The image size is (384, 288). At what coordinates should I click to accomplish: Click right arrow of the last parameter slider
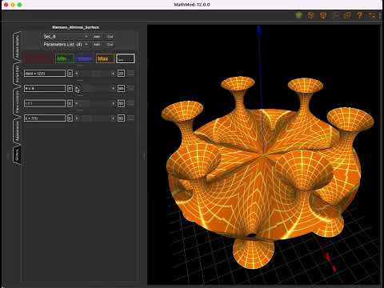[113, 118]
